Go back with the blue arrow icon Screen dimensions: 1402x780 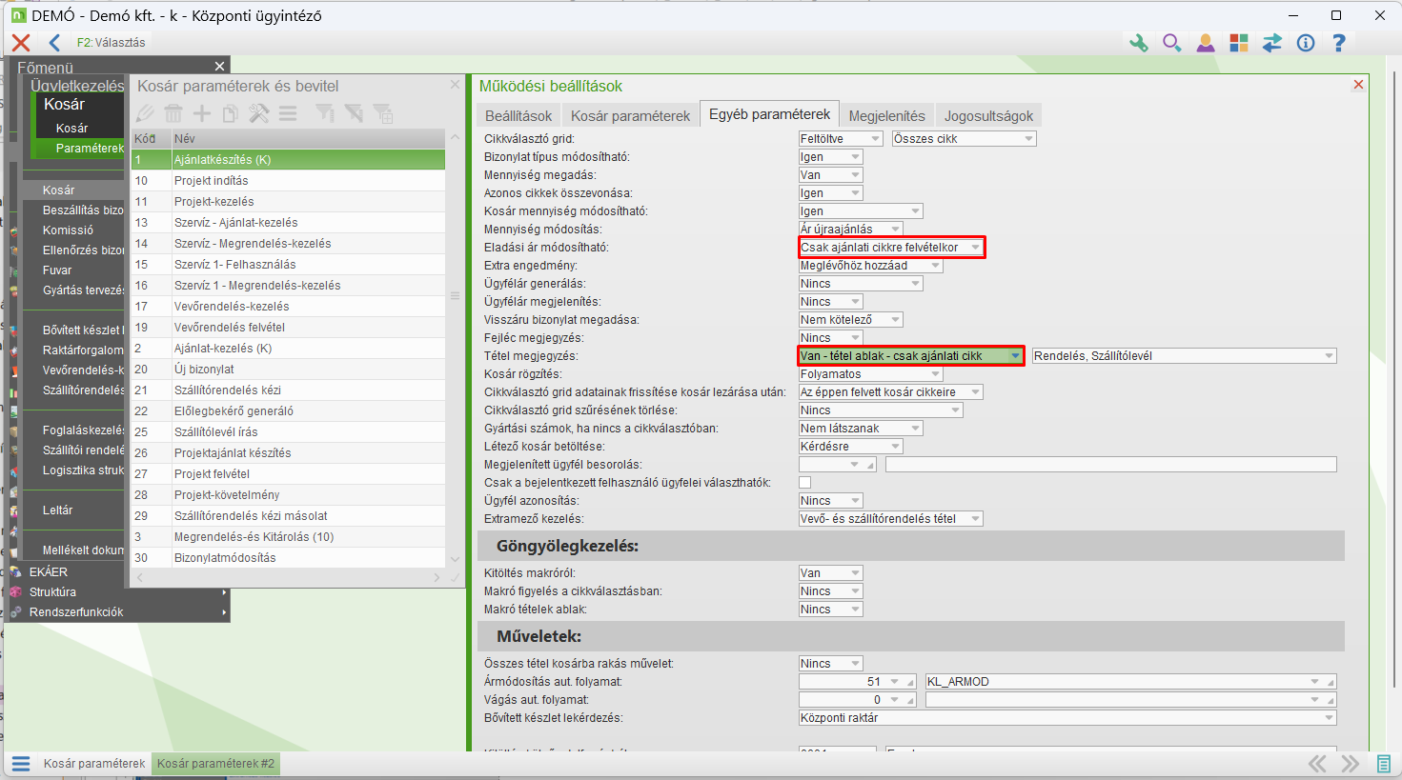pyautogui.click(x=54, y=42)
